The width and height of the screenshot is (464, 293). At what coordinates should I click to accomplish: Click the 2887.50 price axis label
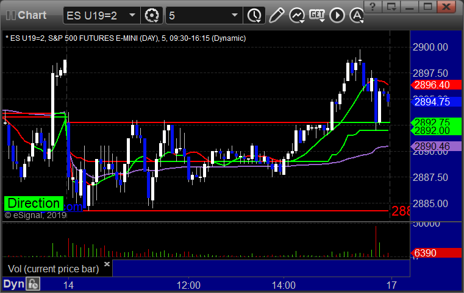430,177
